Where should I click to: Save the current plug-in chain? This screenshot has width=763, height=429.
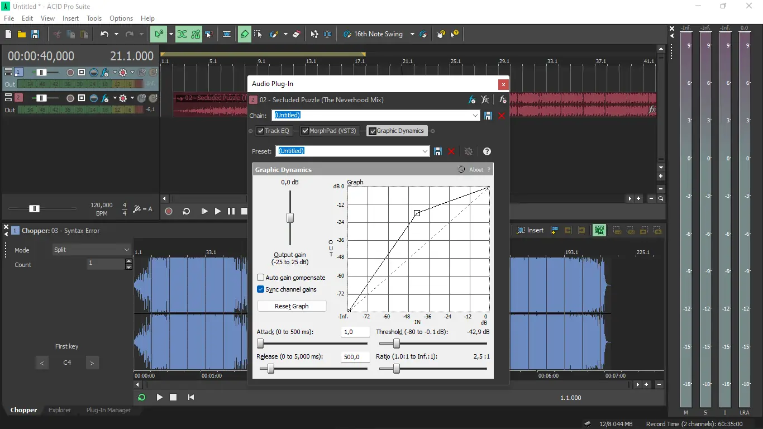click(x=488, y=115)
